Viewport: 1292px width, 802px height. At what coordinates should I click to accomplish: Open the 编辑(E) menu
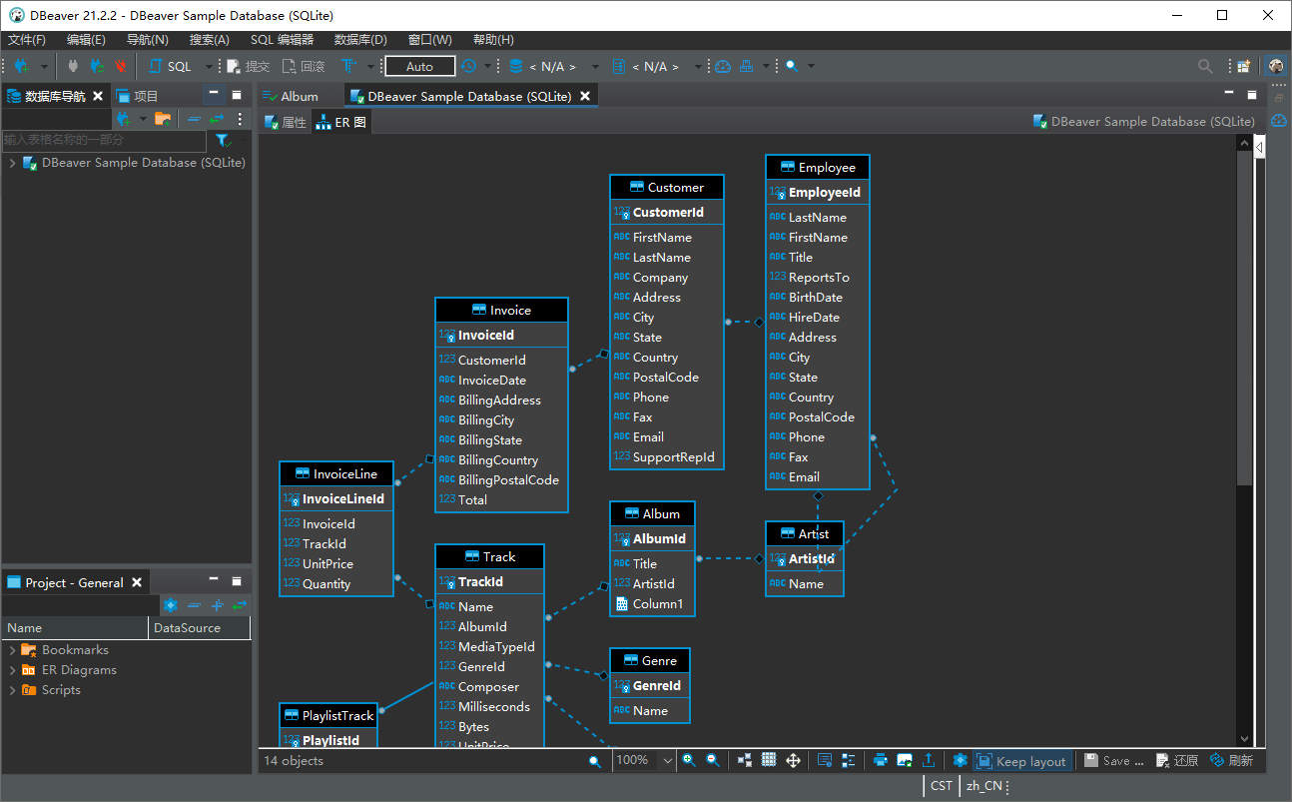86,40
